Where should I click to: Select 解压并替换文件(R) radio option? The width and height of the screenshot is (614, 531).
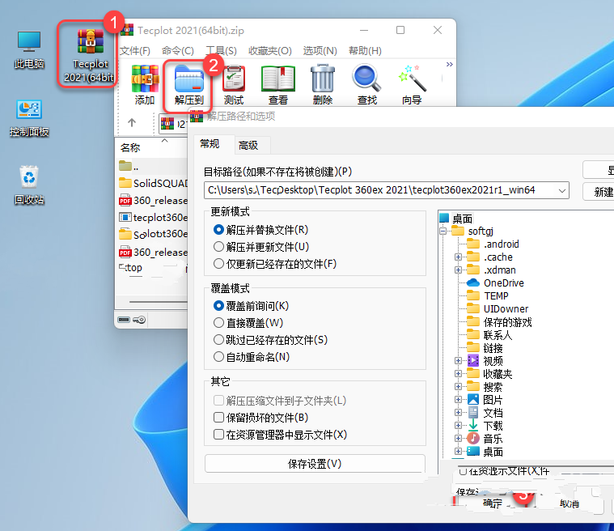click(x=260, y=230)
